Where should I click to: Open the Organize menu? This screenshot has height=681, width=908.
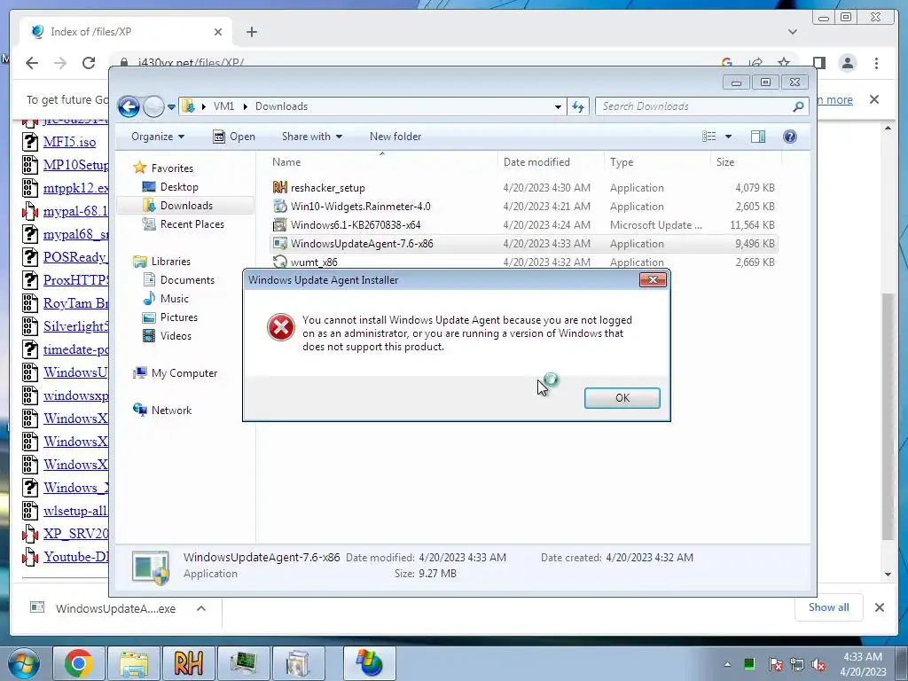point(158,137)
